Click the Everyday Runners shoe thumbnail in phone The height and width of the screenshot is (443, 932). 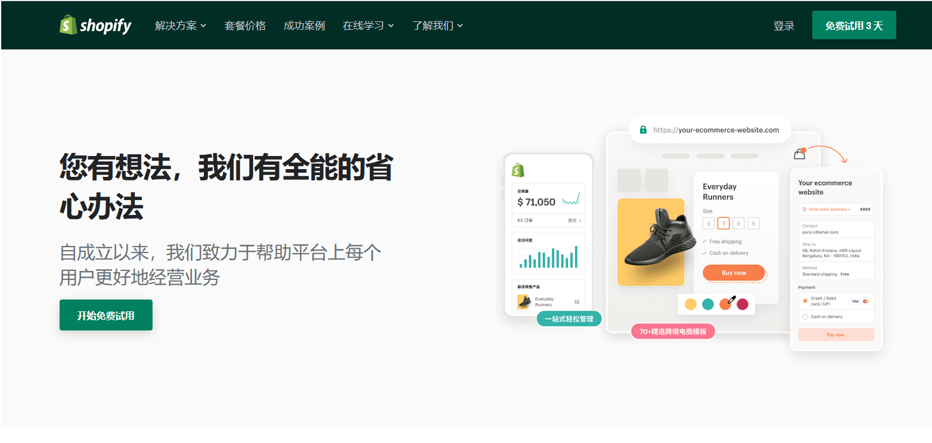[x=524, y=301]
